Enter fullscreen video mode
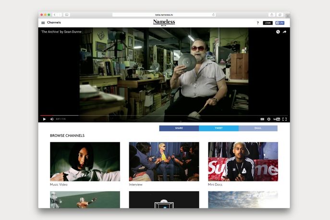The image size is (330, 220). click(x=284, y=119)
